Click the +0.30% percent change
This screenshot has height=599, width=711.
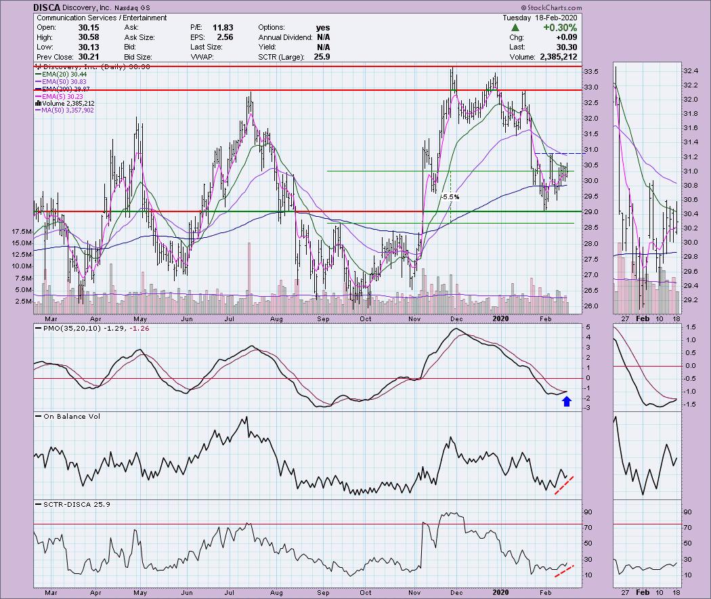point(561,27)
